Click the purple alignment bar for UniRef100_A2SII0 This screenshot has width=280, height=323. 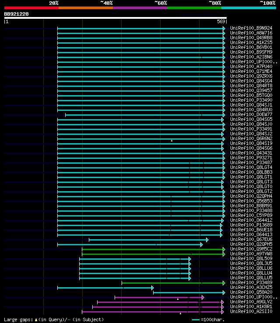pos(153,312)
